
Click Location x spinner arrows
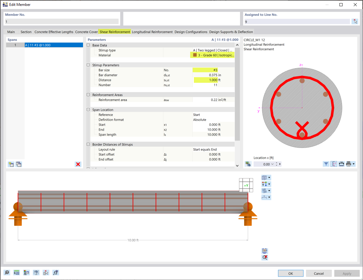(x=276, y=164)
